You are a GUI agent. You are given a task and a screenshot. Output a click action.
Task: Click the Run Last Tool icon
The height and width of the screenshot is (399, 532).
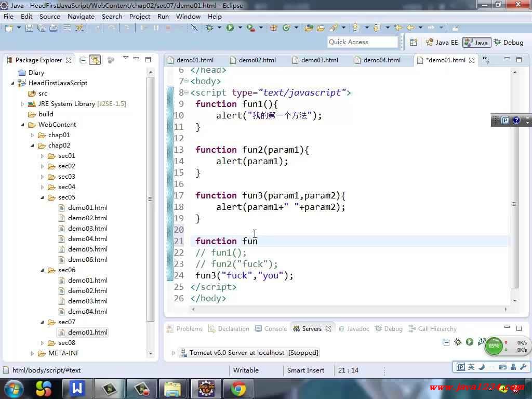tap(251, 28)
